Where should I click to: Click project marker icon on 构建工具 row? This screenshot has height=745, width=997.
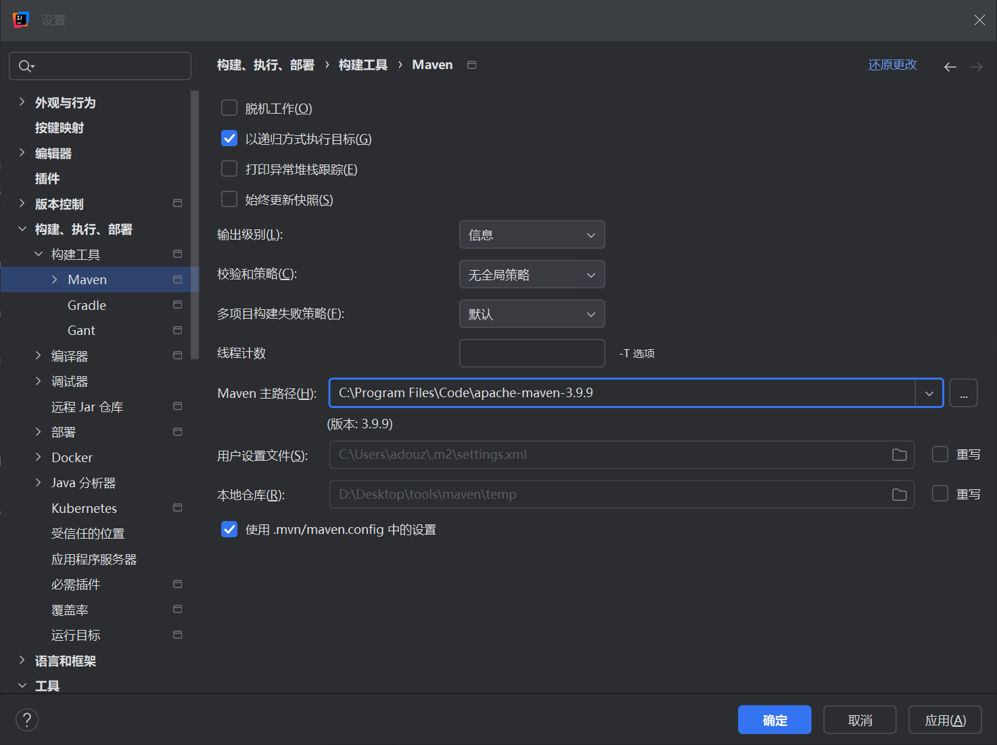(178, 254)
